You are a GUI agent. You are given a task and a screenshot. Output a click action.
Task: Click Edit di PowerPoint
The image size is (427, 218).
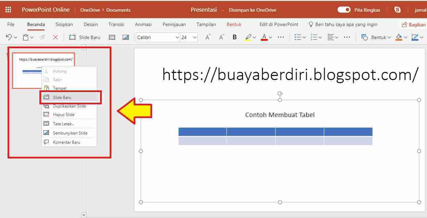point(279,24)
